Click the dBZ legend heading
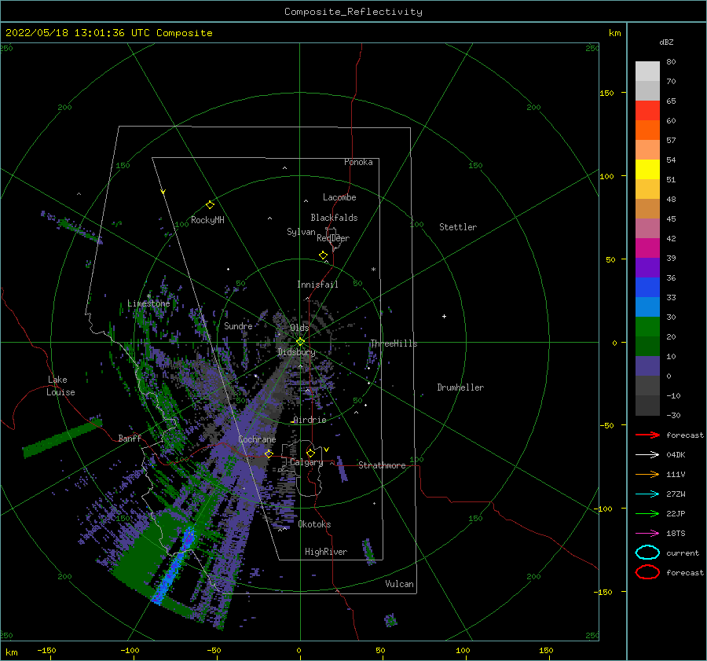The height and width of the screenshot is (661, 707). click(666, 42)
